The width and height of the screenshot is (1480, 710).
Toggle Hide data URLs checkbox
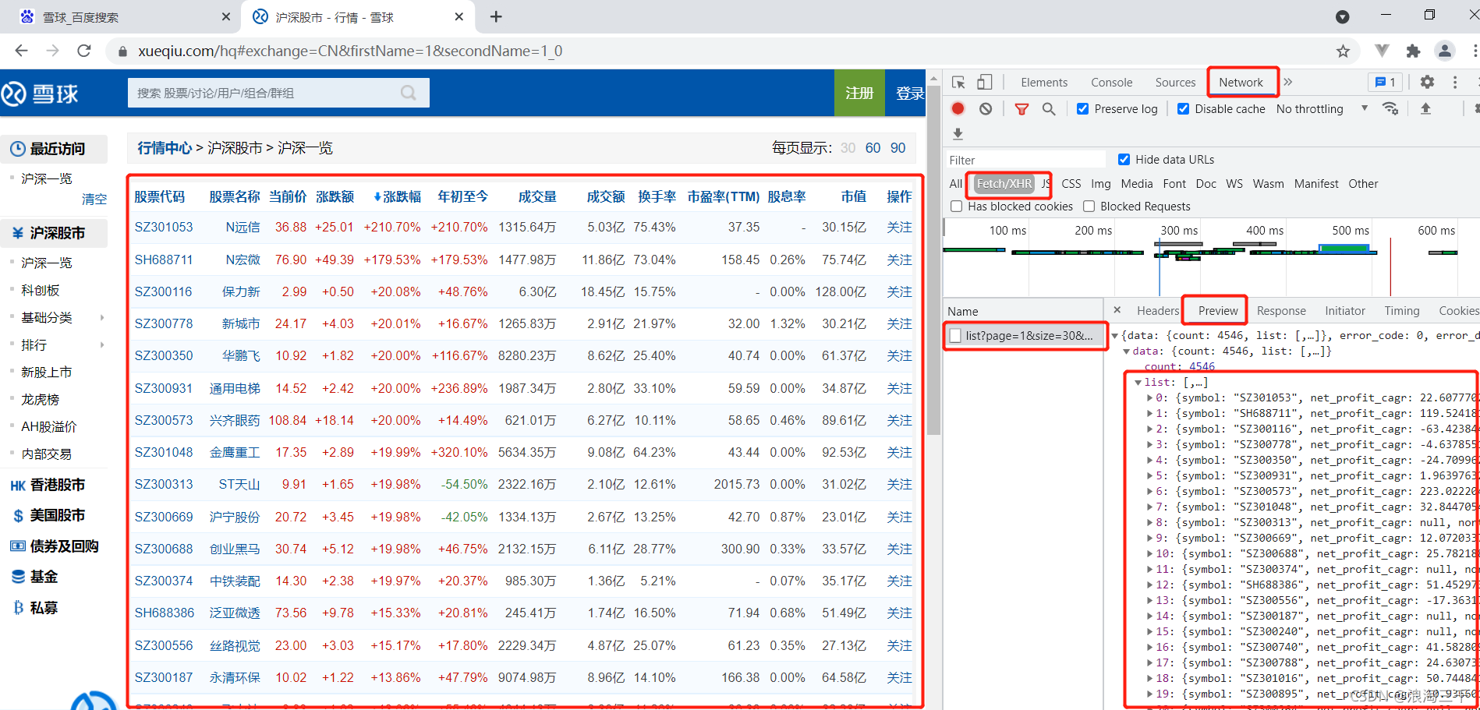(x=1124, y=160)
